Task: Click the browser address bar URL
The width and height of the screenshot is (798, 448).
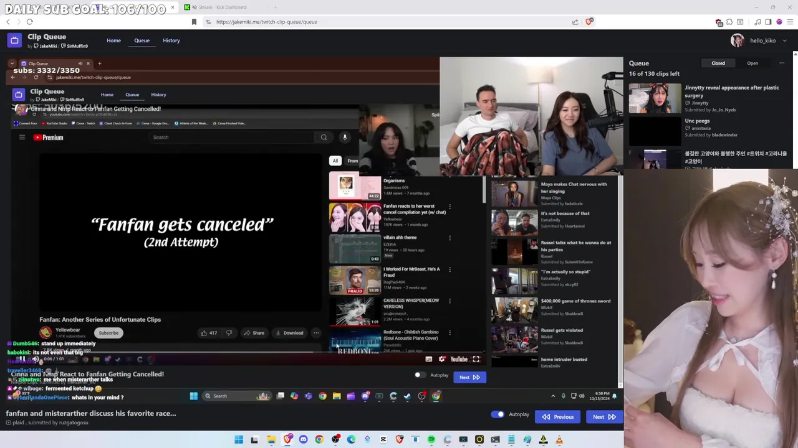Action: (267, 22)
